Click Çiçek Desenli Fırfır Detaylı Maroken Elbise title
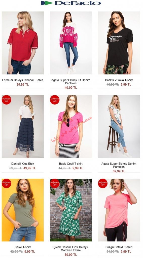Viewport: 143px width, 258px height. click(71, 249)
